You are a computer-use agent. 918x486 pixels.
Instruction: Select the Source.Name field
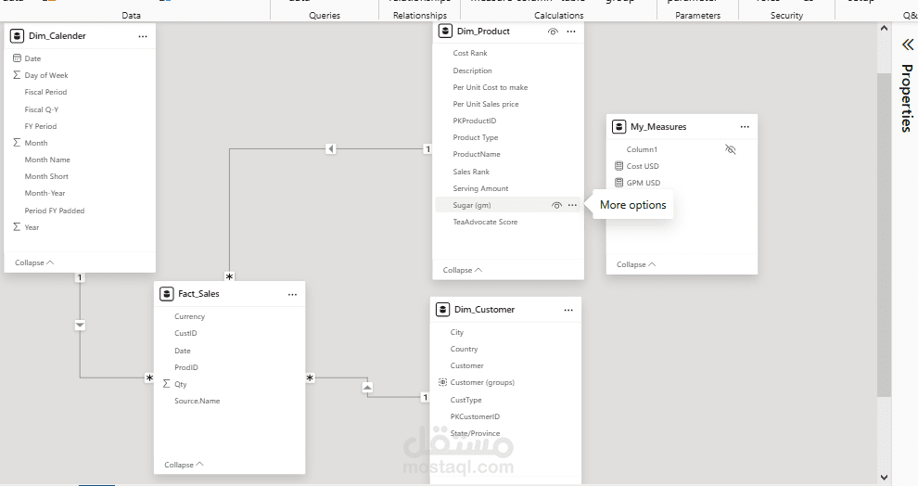198,401
